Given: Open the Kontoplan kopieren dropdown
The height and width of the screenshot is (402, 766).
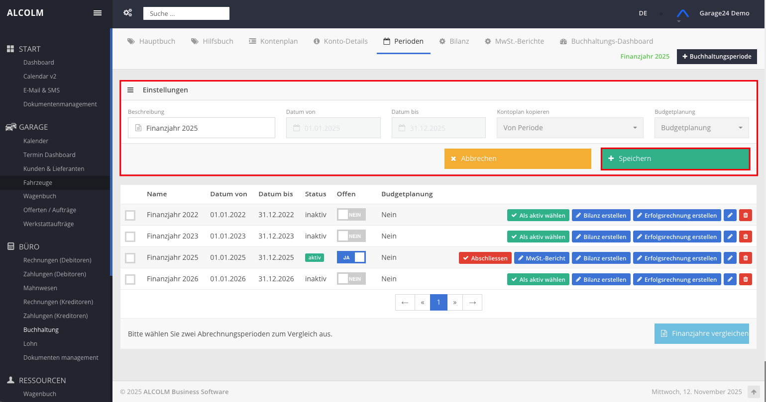Looking at the screenshot, I should tap(569, 128).
